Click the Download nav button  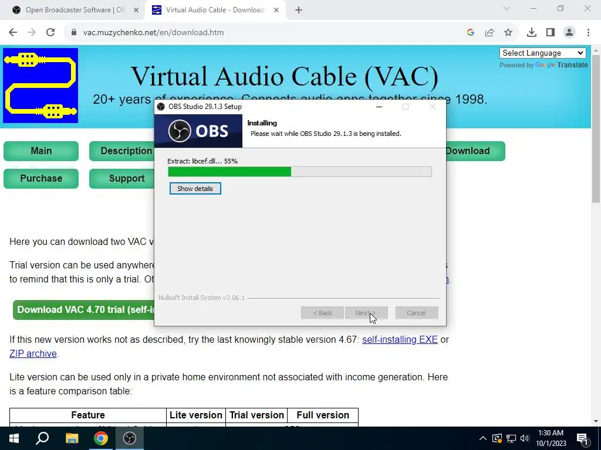(475, 151)
